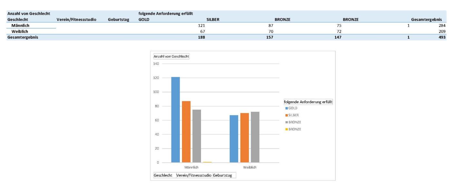This screenshot has width=451, height=189.
Task: Click the orange SILBER legend color swatch
Action: (x=286, y=115)
